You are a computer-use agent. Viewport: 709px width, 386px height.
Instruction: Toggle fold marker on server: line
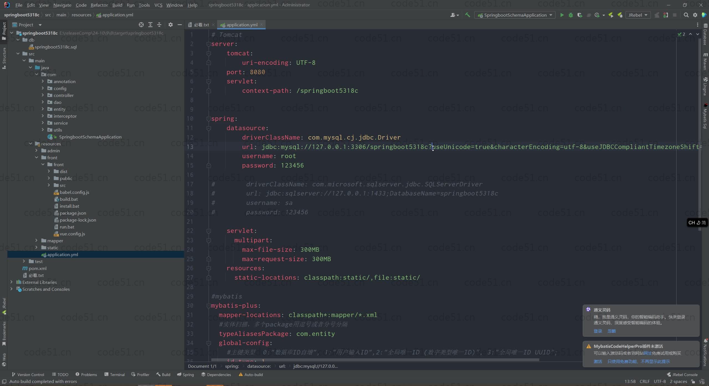(209, 44)
